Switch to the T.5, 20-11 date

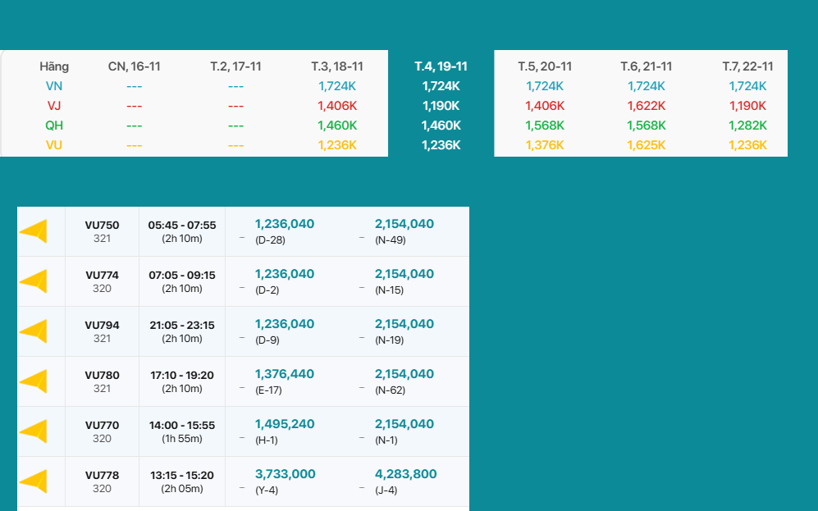[x=545, y=66]
